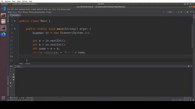
Task: Select the 'src' folder breadcrumb
Action: (15, 12)
